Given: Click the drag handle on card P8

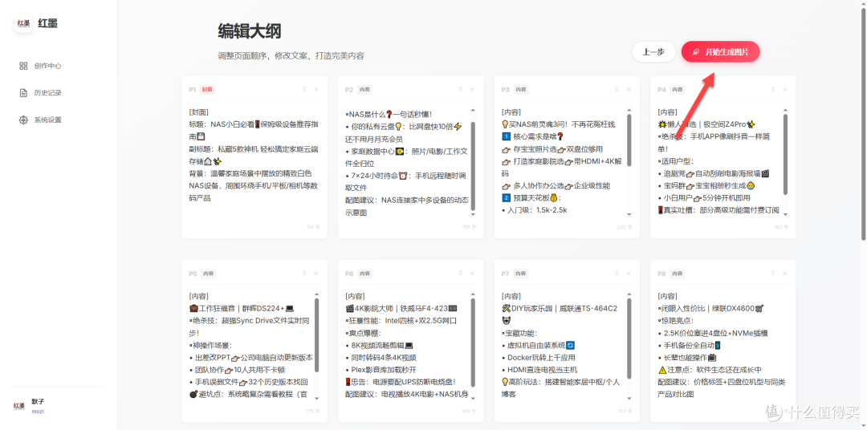Looking at the screenshot, I should point(773,273).
